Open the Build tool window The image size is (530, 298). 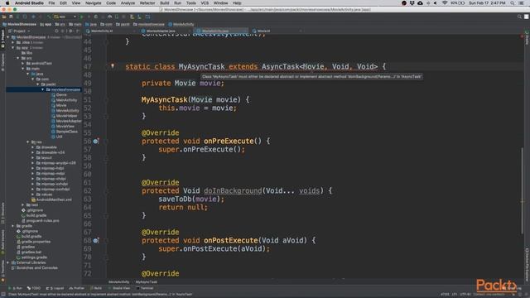tap(96, 288)
